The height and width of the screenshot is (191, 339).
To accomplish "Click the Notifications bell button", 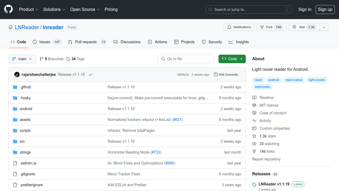I will (x=239, y=27).
